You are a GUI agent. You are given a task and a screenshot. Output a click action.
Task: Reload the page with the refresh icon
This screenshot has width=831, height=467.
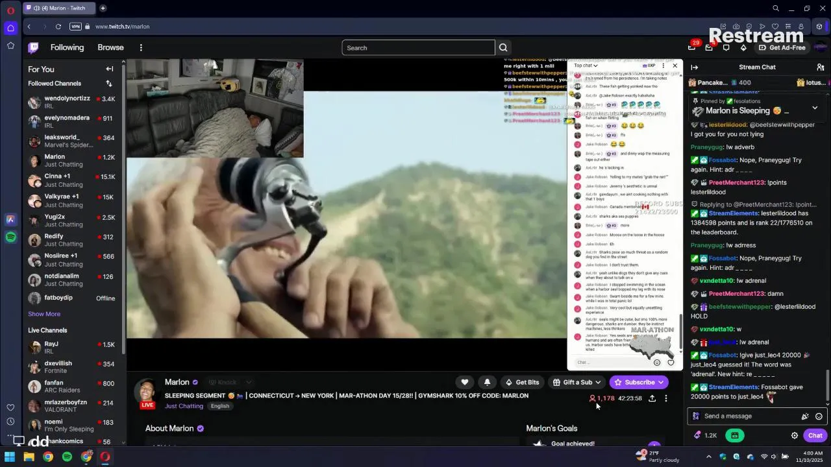point(58,27)
